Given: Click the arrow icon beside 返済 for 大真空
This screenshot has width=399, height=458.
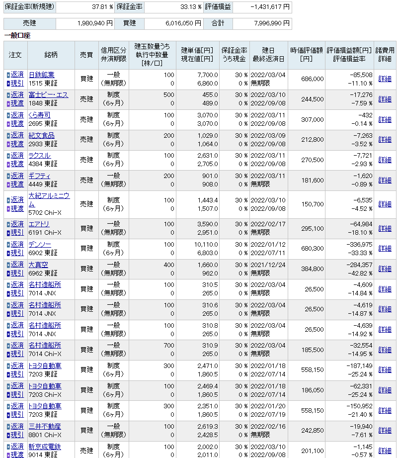Looking at the screenshot, I should click(8, 265).
